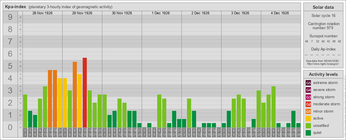Select the light green 'unsettled' legend swatch
Screen dimensions: 346x140
pyautogui.click(x=308, y=126)
